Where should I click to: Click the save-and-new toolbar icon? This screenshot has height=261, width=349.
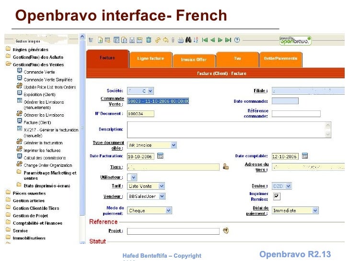coord(140,40)
